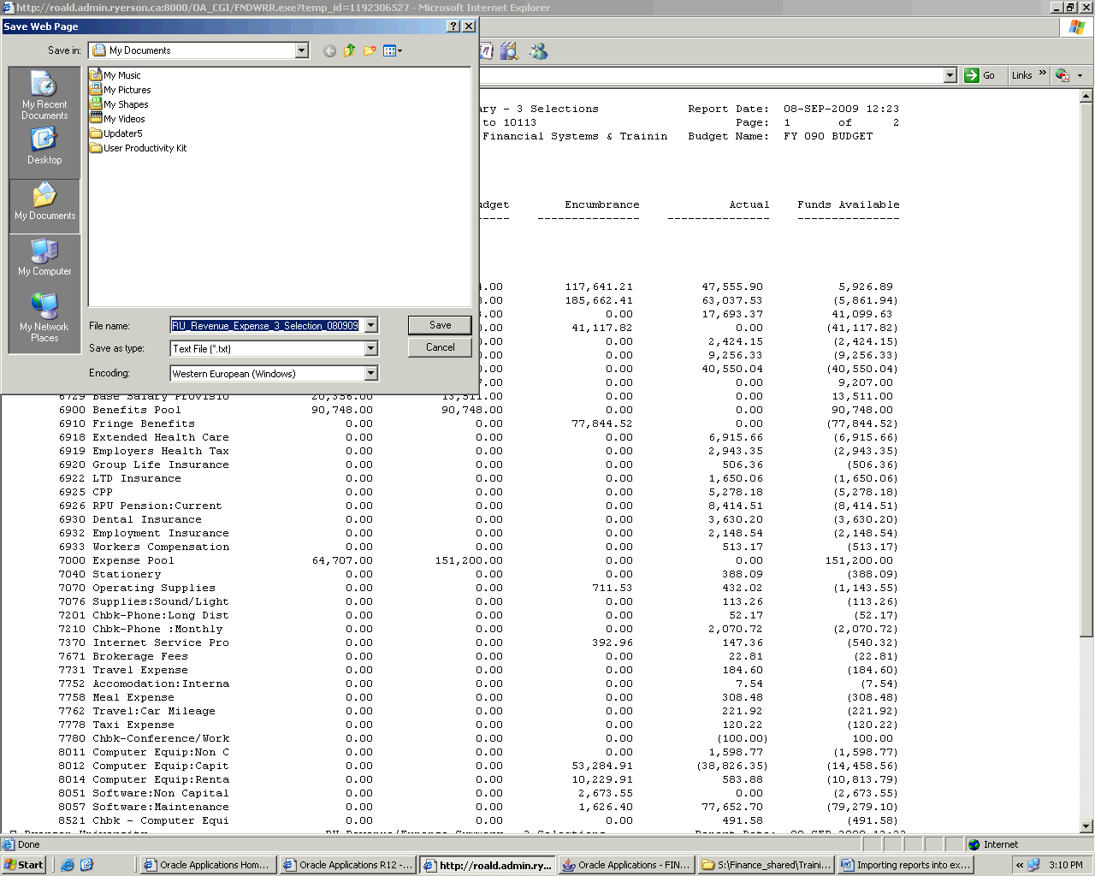Select My Computer in the places bar
1095x876 pixels.
coord(44,257)
